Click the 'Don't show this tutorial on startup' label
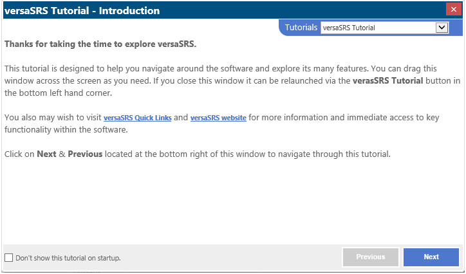The image size is (466, 274). pos(68,258)
